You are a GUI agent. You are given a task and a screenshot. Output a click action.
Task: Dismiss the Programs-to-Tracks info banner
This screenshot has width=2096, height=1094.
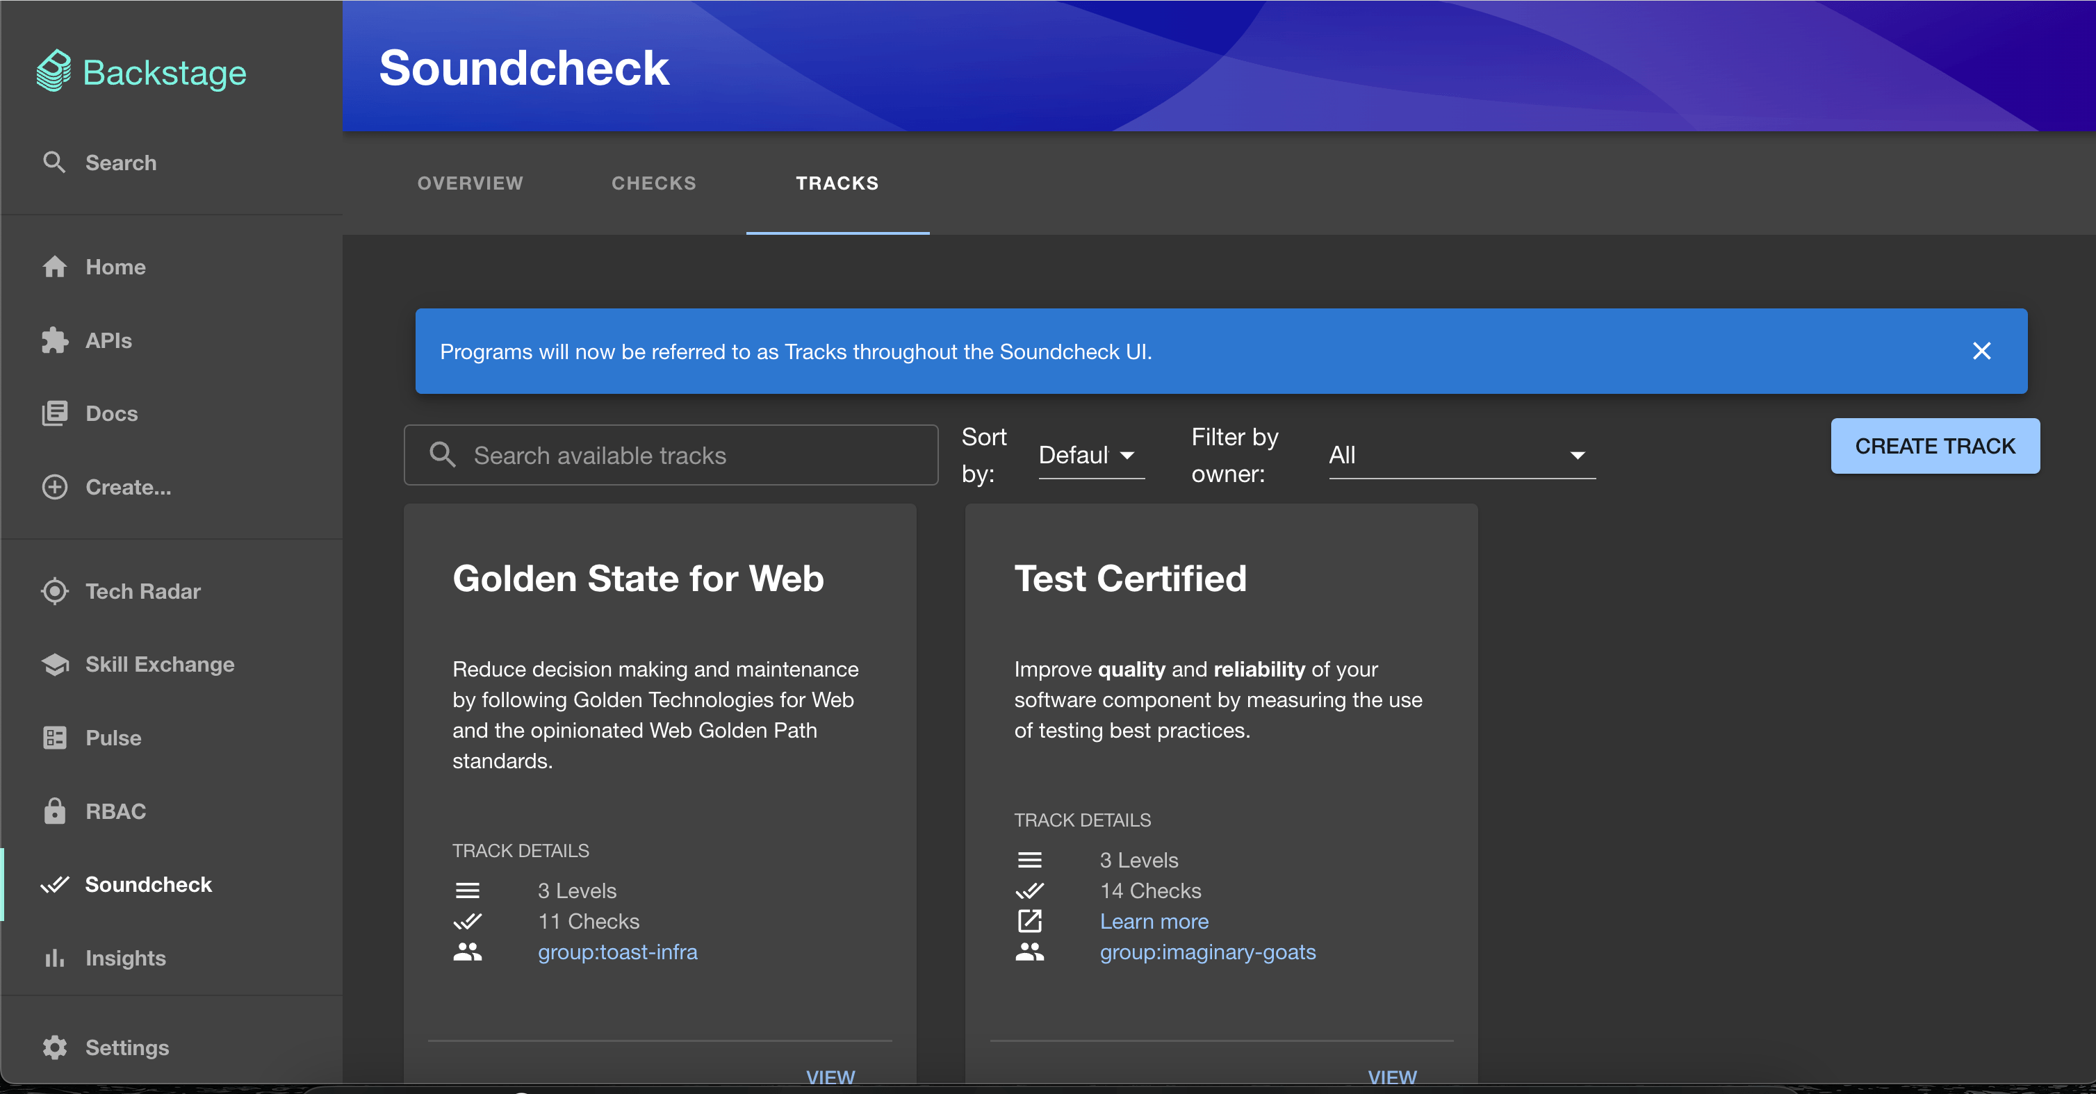point(1982,351)
